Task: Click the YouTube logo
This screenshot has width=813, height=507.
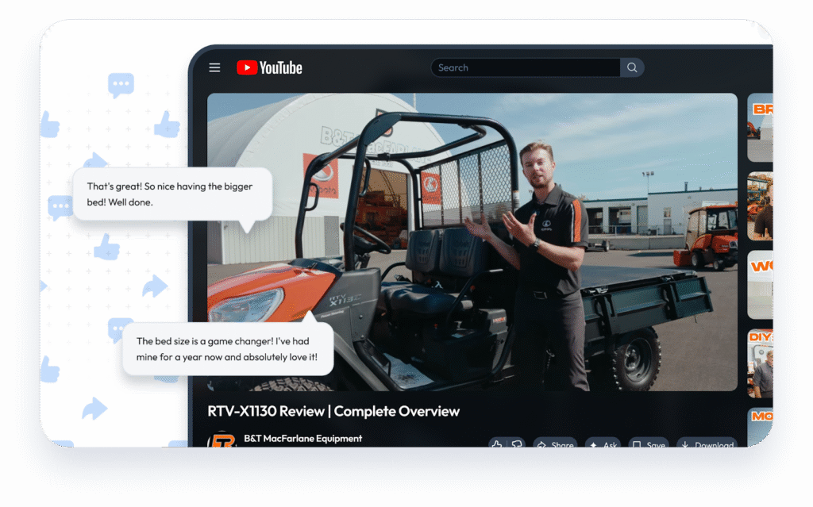Action: 269,68
